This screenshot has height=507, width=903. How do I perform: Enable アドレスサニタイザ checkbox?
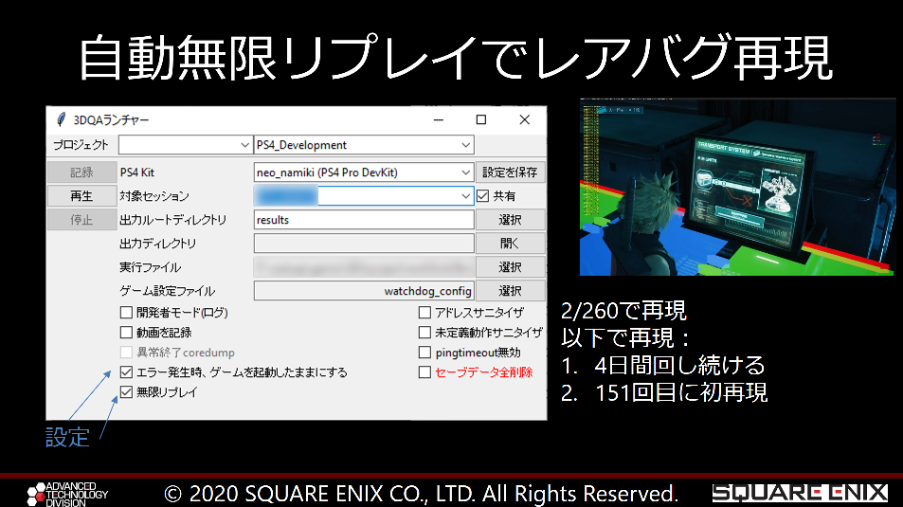point(424,313)
